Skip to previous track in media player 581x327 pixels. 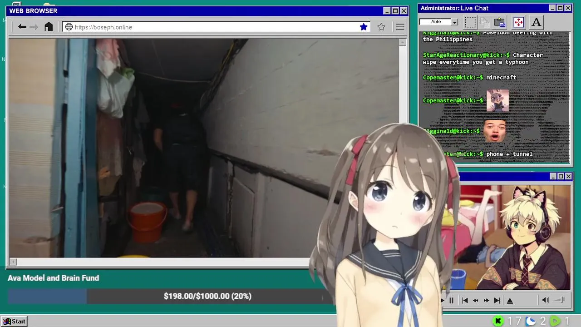[x=465, y=300]
